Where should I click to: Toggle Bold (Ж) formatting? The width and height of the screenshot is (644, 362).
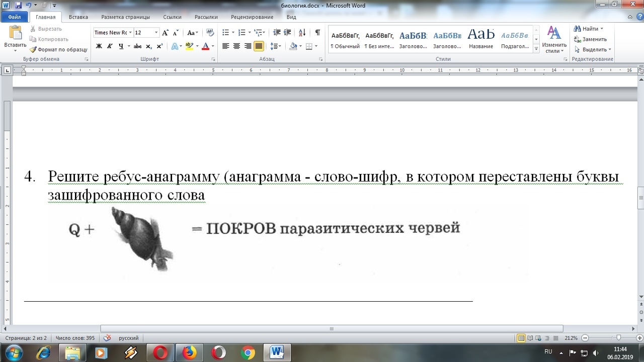(x=99, y=46)
